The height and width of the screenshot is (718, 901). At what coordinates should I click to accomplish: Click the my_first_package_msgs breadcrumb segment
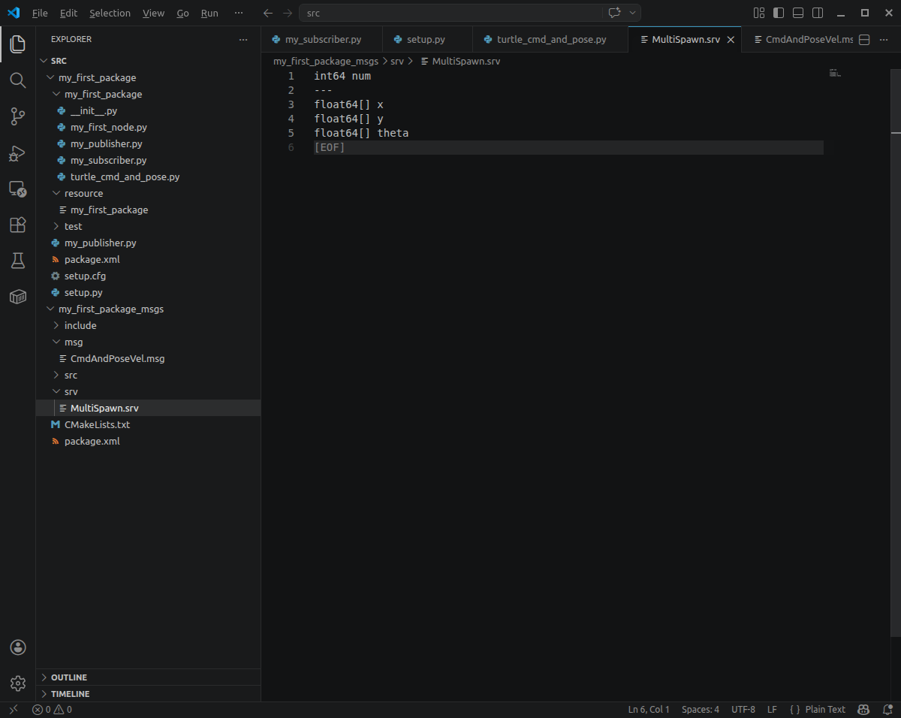pos(326,61)
